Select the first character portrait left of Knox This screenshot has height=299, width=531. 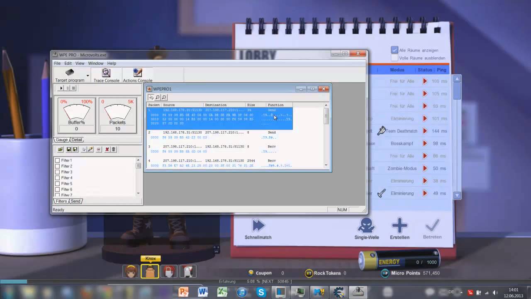coord(131,271)
